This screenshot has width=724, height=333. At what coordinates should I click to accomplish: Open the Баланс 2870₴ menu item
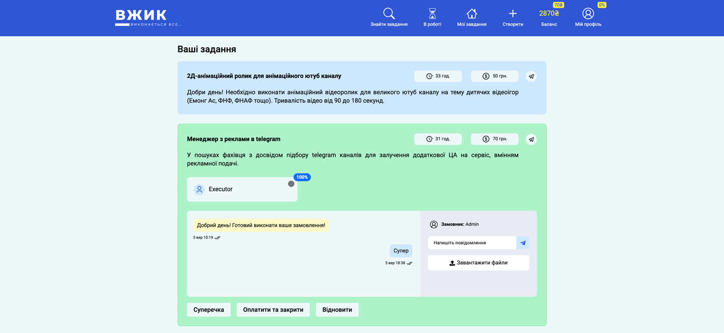point(549,18)
